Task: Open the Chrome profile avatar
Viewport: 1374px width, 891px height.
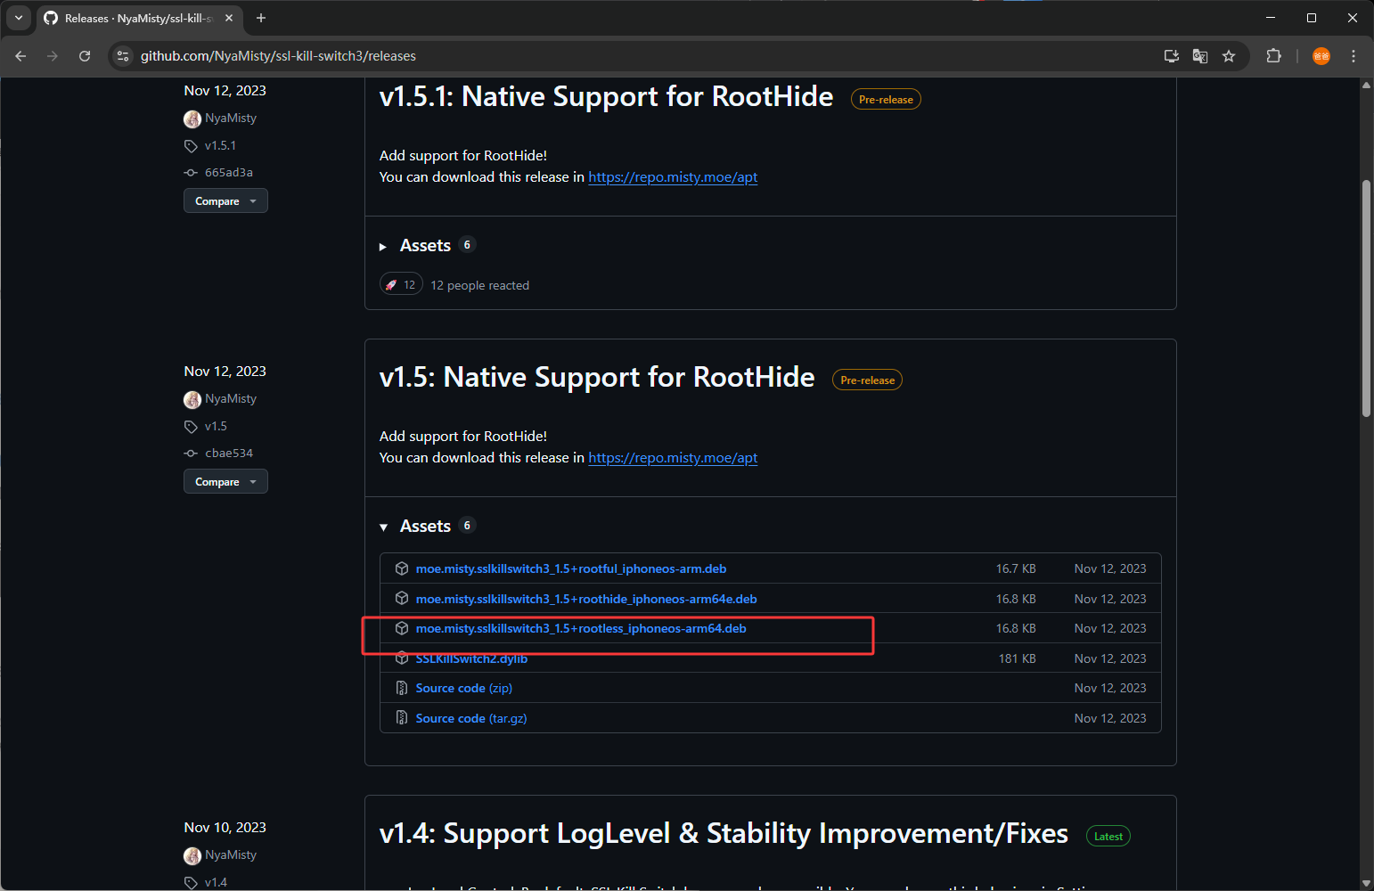Action: tap(1321, 56)
